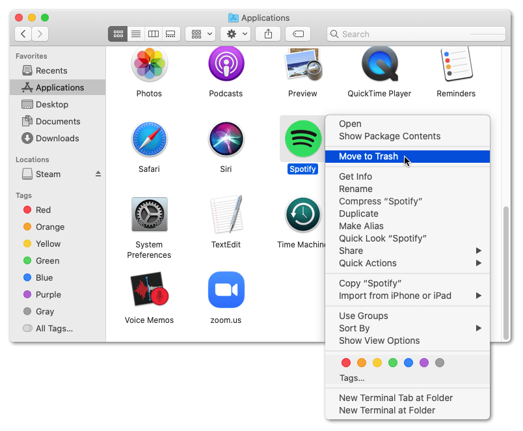Screen dimensions: 523x431
Task: Switch to icon view in toolbar
Action: pyautogui.click(x=118, y=34)
